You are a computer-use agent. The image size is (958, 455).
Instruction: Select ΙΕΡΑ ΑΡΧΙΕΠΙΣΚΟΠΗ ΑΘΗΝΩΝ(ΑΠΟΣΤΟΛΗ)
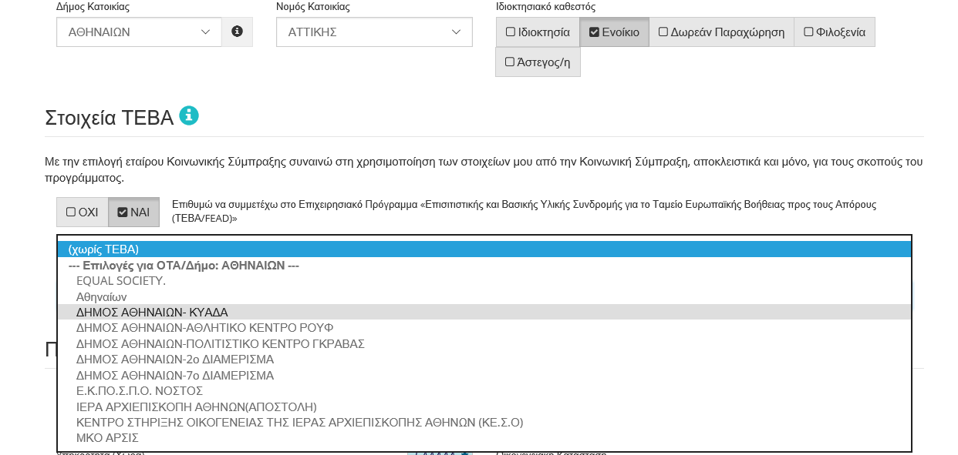[x=484, y=406]
